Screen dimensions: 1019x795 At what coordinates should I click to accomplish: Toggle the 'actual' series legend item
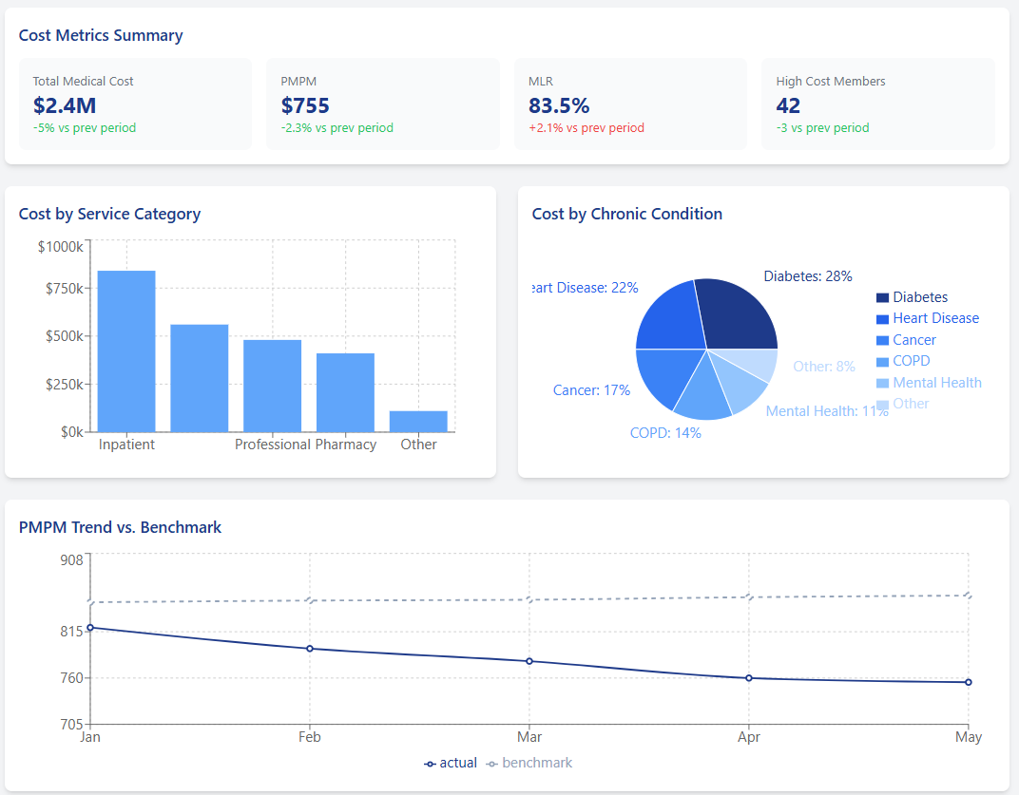(451, 763)
